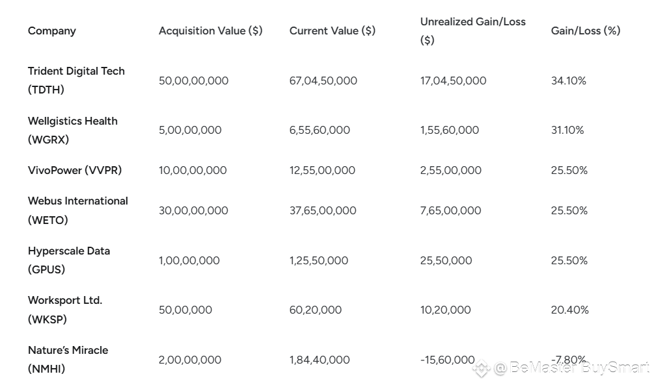Screen dimensions: 654x385
Task: Select the 31.10% gain percentage
Action: 567,130
